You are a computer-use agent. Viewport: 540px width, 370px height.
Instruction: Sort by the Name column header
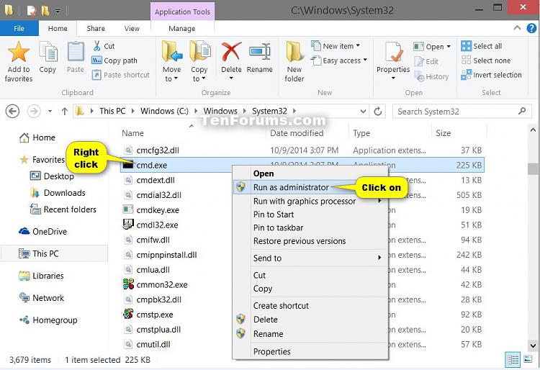coord(132,133)
